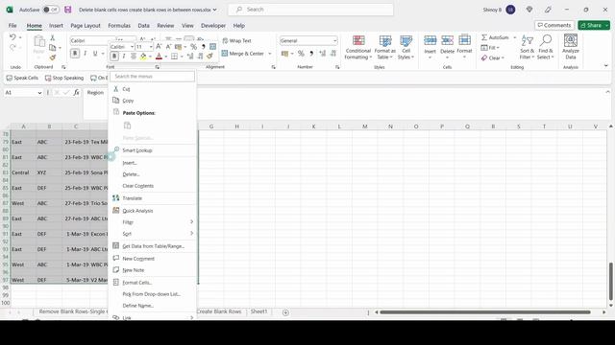
Task: Click the ribbon Format Painter brush
Action: pyautogui.click(x=53, y=57)
